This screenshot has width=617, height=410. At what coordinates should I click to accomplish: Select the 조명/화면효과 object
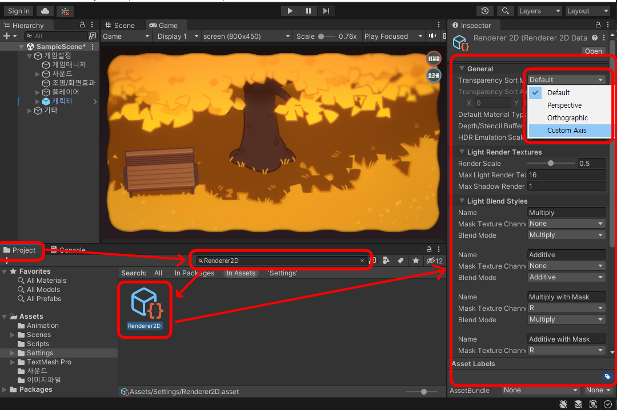click(x=69, y=83)
